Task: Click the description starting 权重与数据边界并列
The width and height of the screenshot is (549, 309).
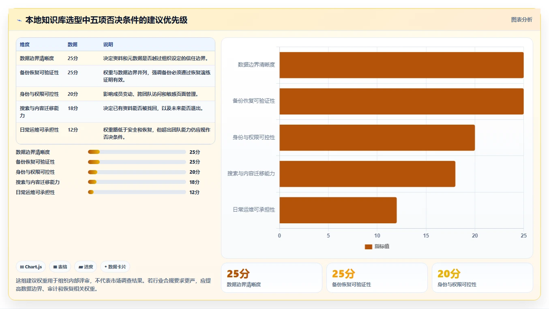Action: click(x=157, y=76)
